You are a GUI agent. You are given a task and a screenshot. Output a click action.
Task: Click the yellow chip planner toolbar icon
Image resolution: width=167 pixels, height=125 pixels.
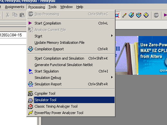pos(146,15)
